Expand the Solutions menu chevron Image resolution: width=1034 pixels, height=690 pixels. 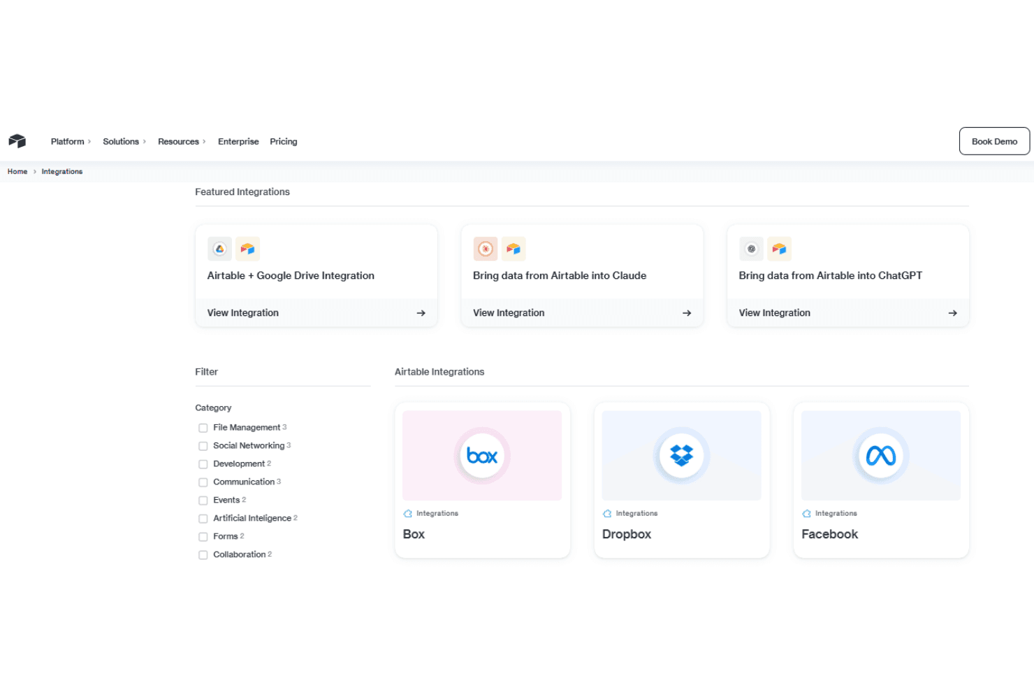(145, 142)
